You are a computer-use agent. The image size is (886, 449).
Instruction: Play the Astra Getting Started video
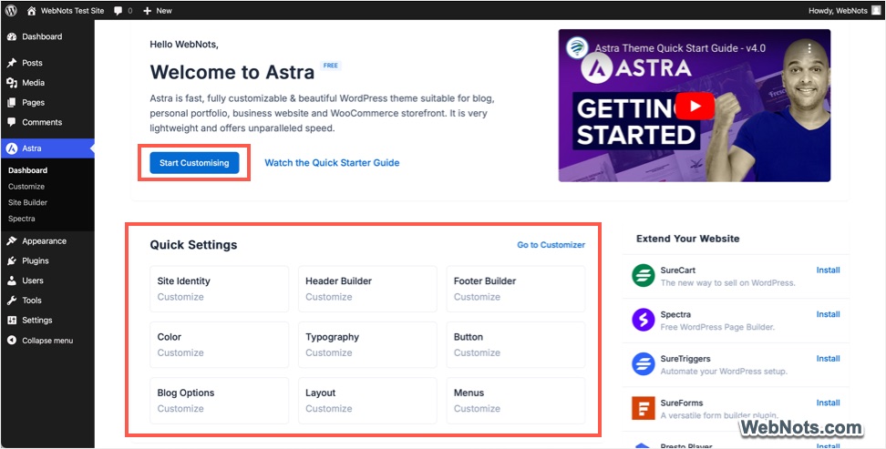695,107
